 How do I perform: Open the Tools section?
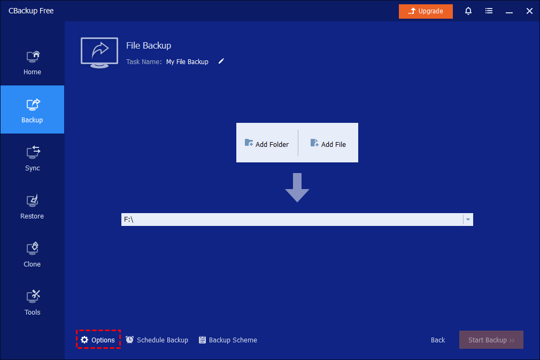pyautogui.click(x=32, y=302)
